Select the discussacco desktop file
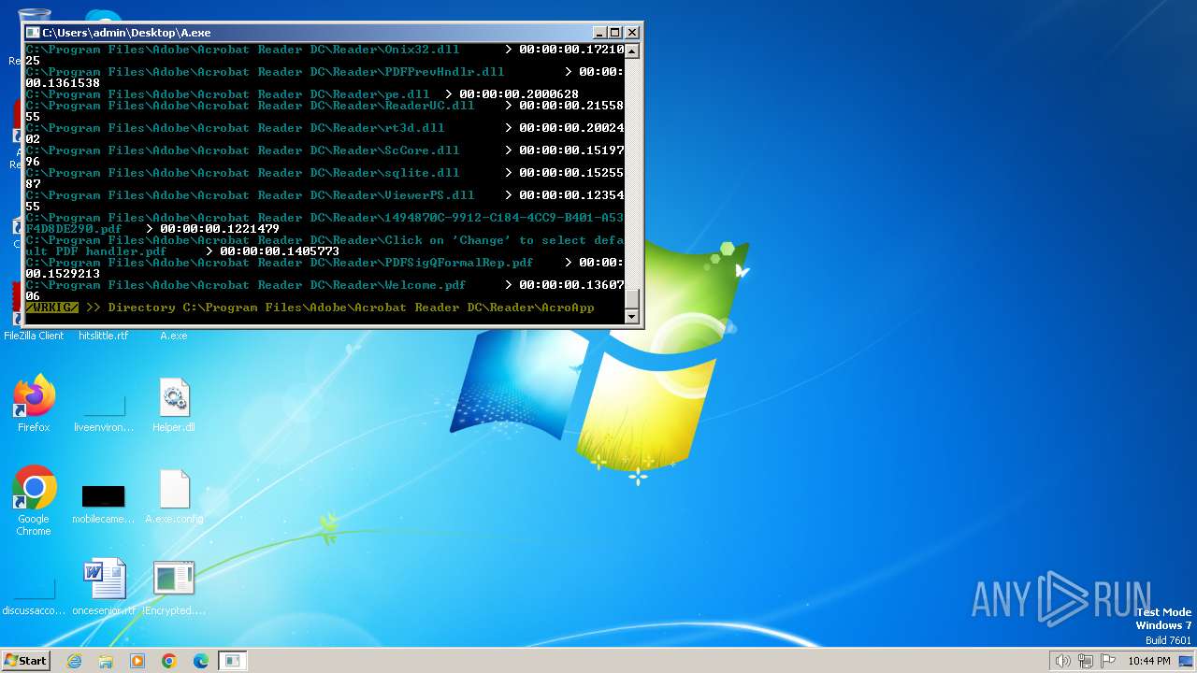Image resolution: width=1197 pixels, height=673 pixels. click(34, 588)
